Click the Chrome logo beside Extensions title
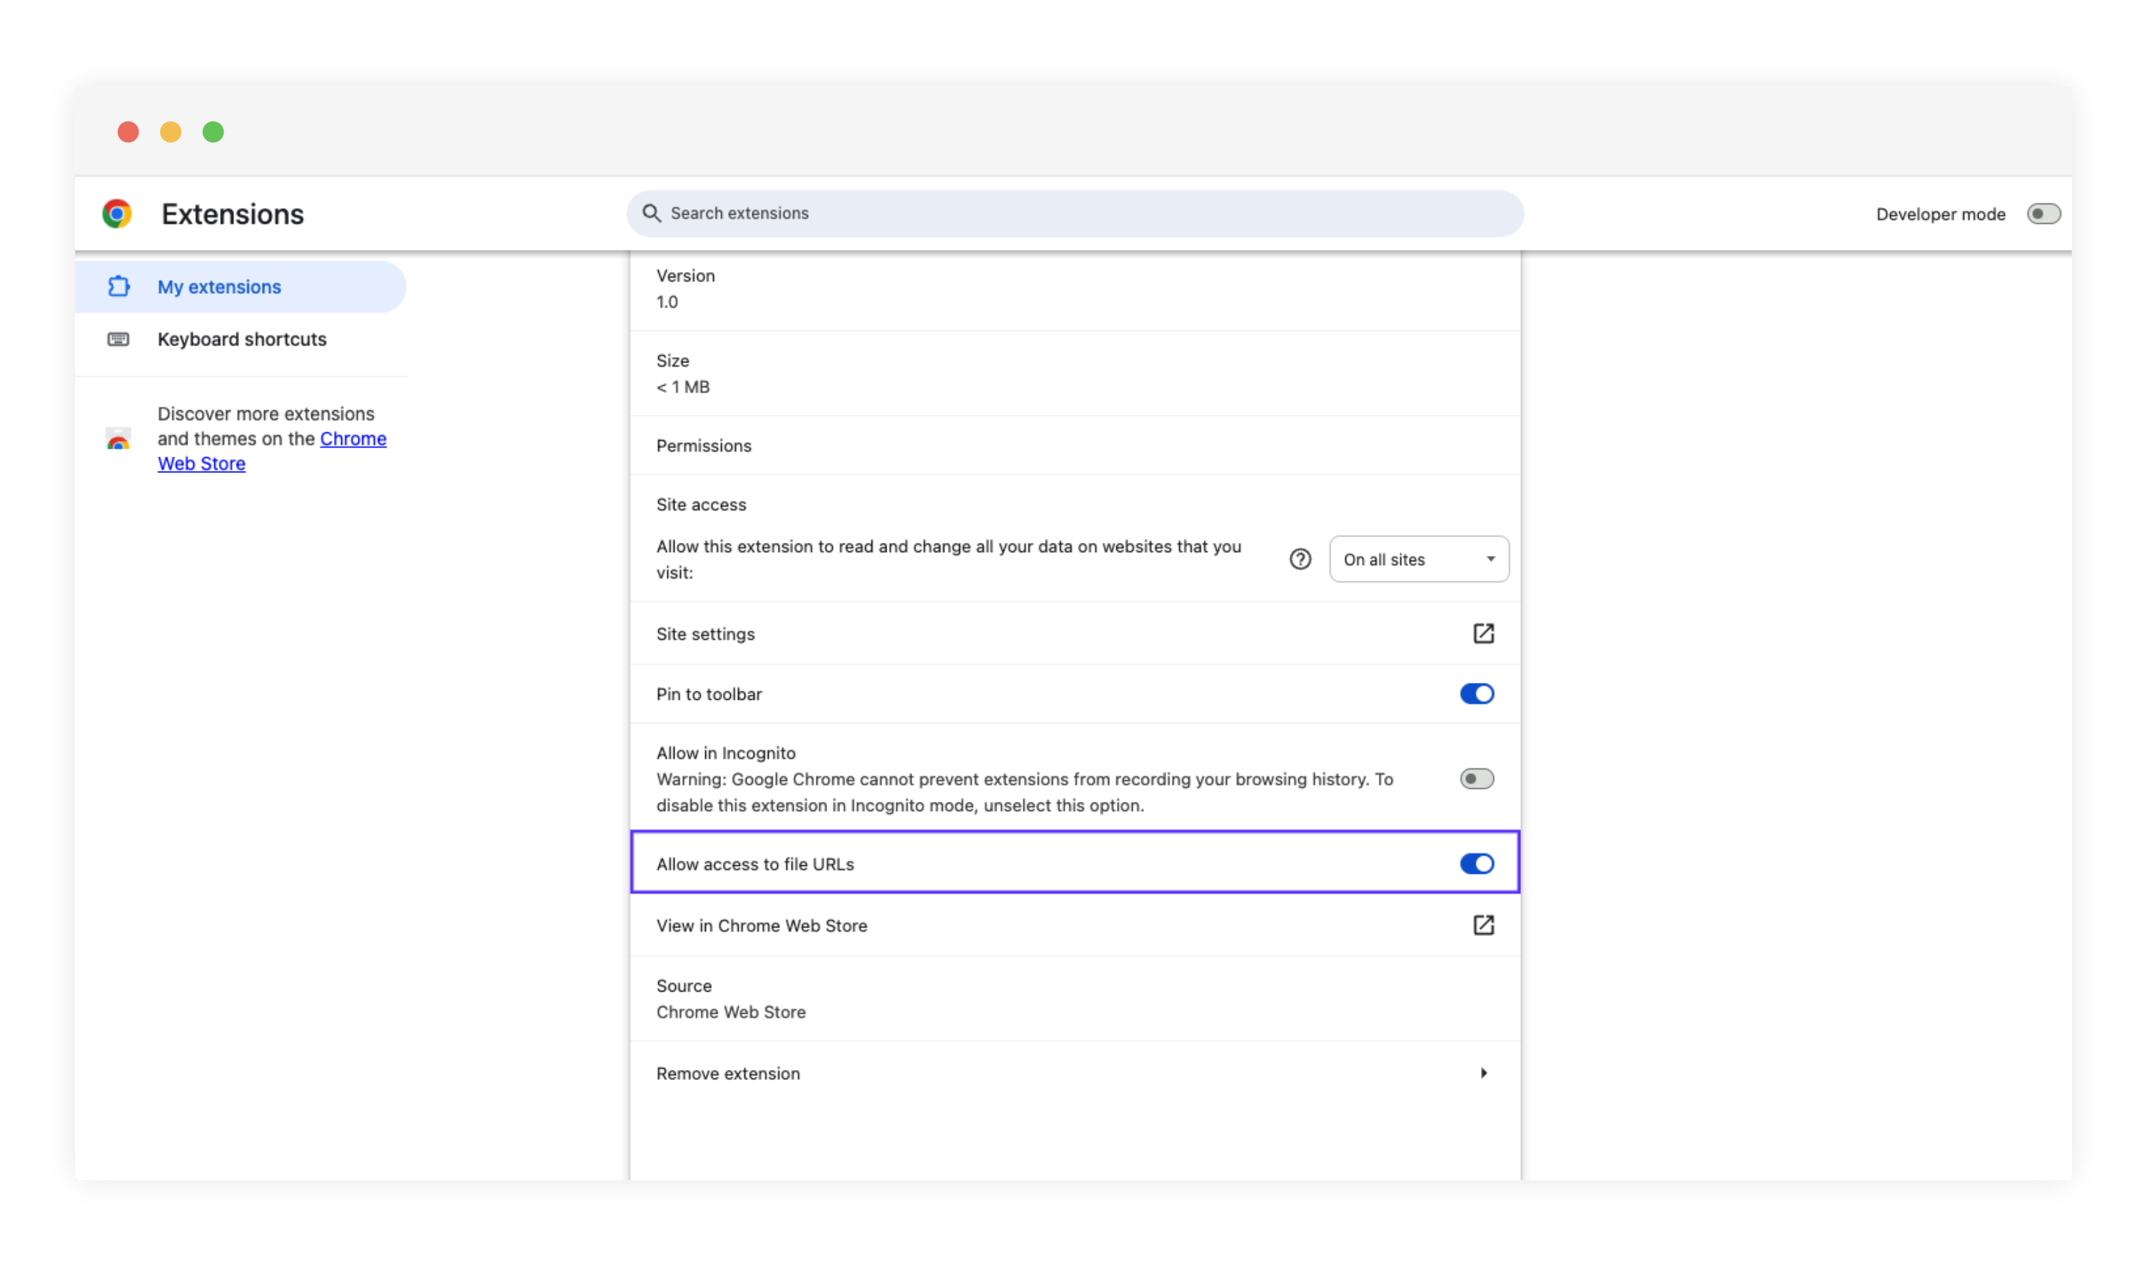The height and width of the screenshot is (1267, 2147). [x=117, y=213]
